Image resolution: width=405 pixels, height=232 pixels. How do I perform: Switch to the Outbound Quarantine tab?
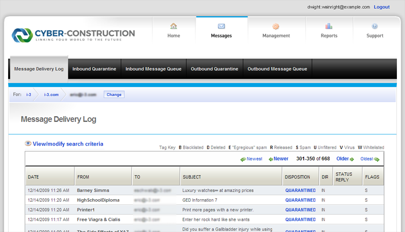(x=214, y=69)
